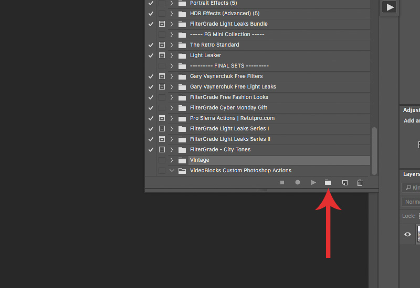Expand the FG Mini Collection set
Viewport: 420px width, 288px height.
172,35
